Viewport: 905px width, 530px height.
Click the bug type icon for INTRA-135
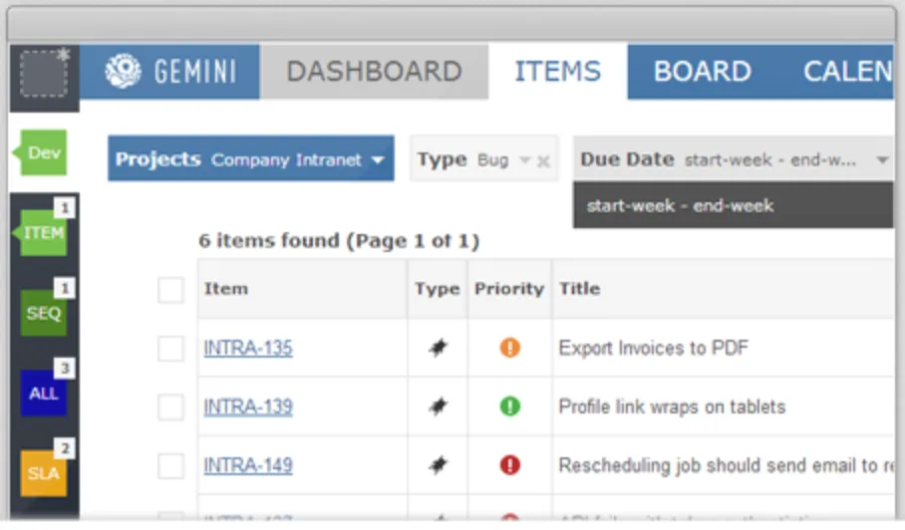click(x=438, y=349)
